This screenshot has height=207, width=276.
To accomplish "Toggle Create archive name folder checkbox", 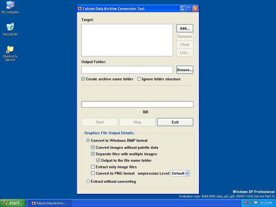I will [83, 79].
